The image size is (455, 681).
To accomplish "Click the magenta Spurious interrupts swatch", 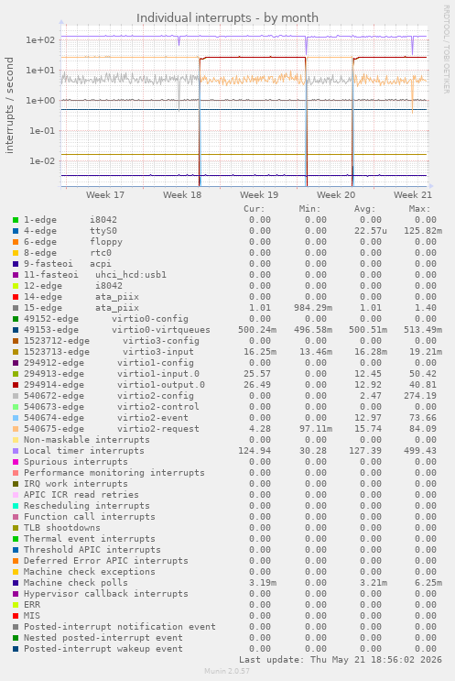I will coord(16,462).
